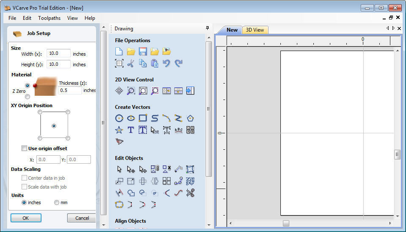Viewport: 406px width, 232px height.
Task: Enable the Use origin offset checkbox
Action: [x=25, y=148]
